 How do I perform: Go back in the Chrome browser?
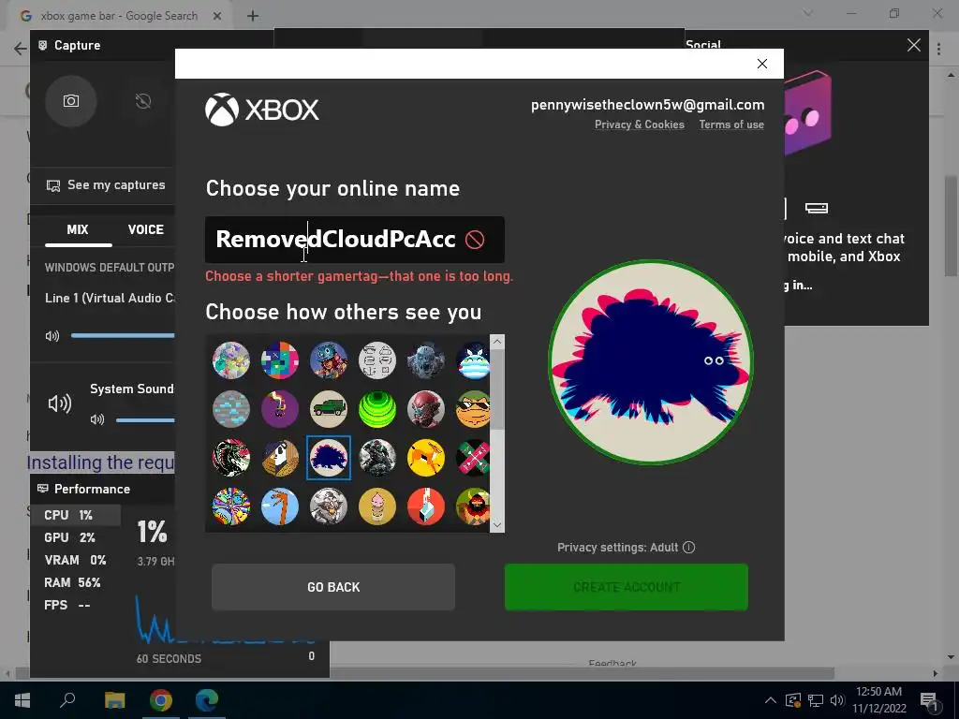click(x=20, y=49)
